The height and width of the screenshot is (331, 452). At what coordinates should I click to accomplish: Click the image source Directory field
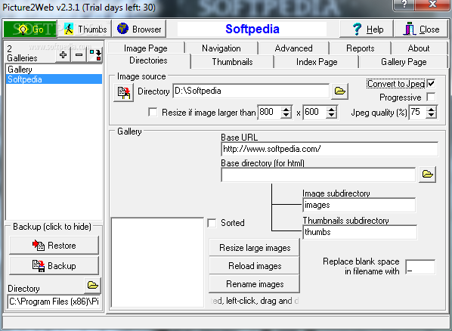tap(251, 91)
